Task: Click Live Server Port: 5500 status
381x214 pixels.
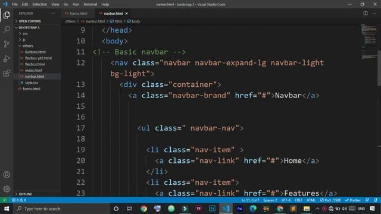Action: (330, 200)
